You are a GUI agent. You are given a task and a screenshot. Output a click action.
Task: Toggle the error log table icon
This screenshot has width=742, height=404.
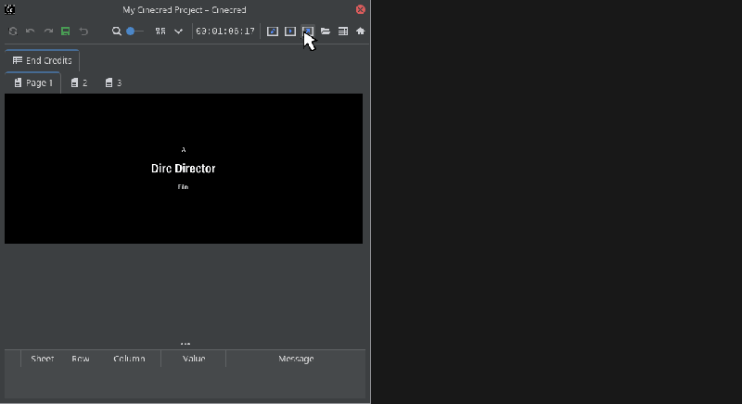(x=343, y=32)
